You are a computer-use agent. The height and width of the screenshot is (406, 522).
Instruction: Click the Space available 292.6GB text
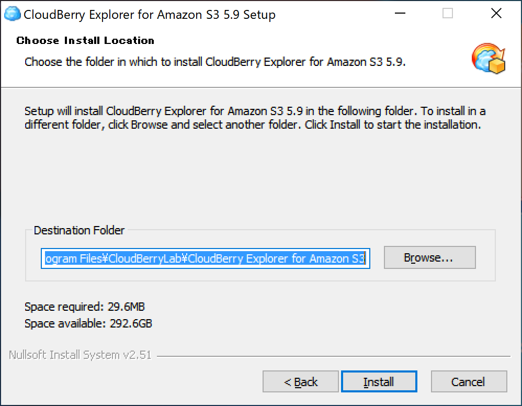(x=88, y=323)
